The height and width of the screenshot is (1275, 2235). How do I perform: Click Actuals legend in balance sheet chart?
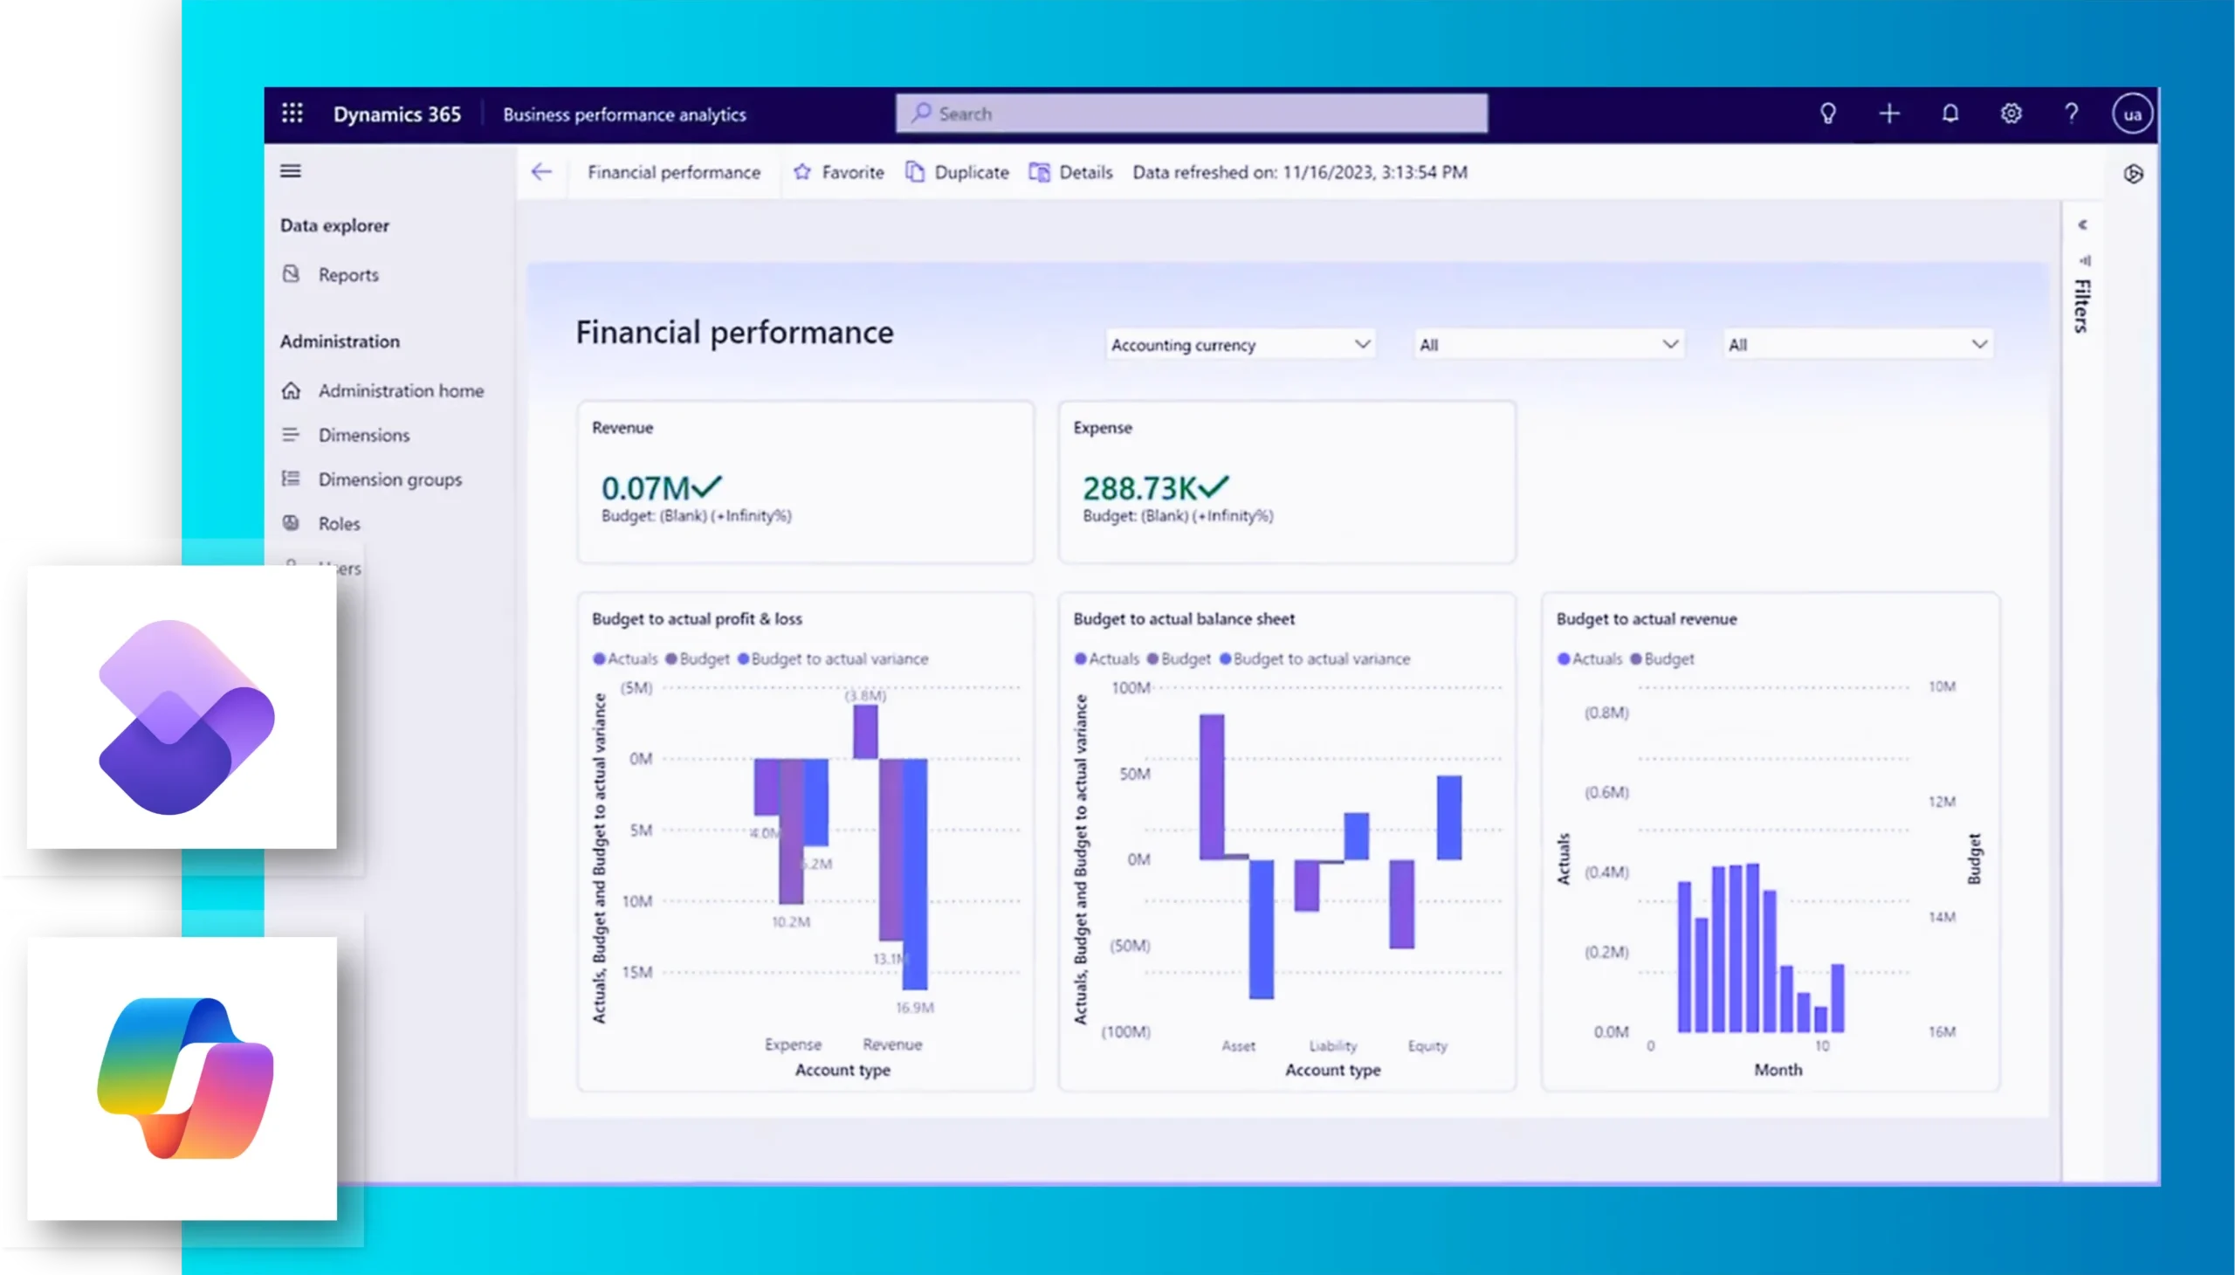pyautogui.click(x=1107, y=658)
